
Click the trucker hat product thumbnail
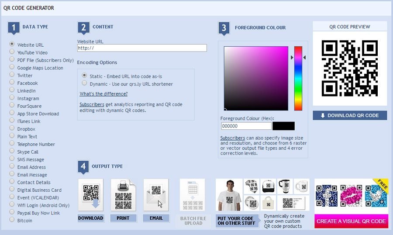point(268,187)
